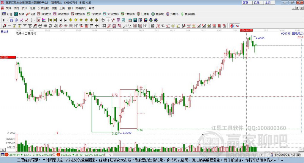Click the red 4.1586 price marker
The image size is (304, 163).
coord(8,57)
